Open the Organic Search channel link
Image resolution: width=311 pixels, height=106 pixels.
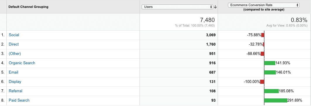coord(22,63)
